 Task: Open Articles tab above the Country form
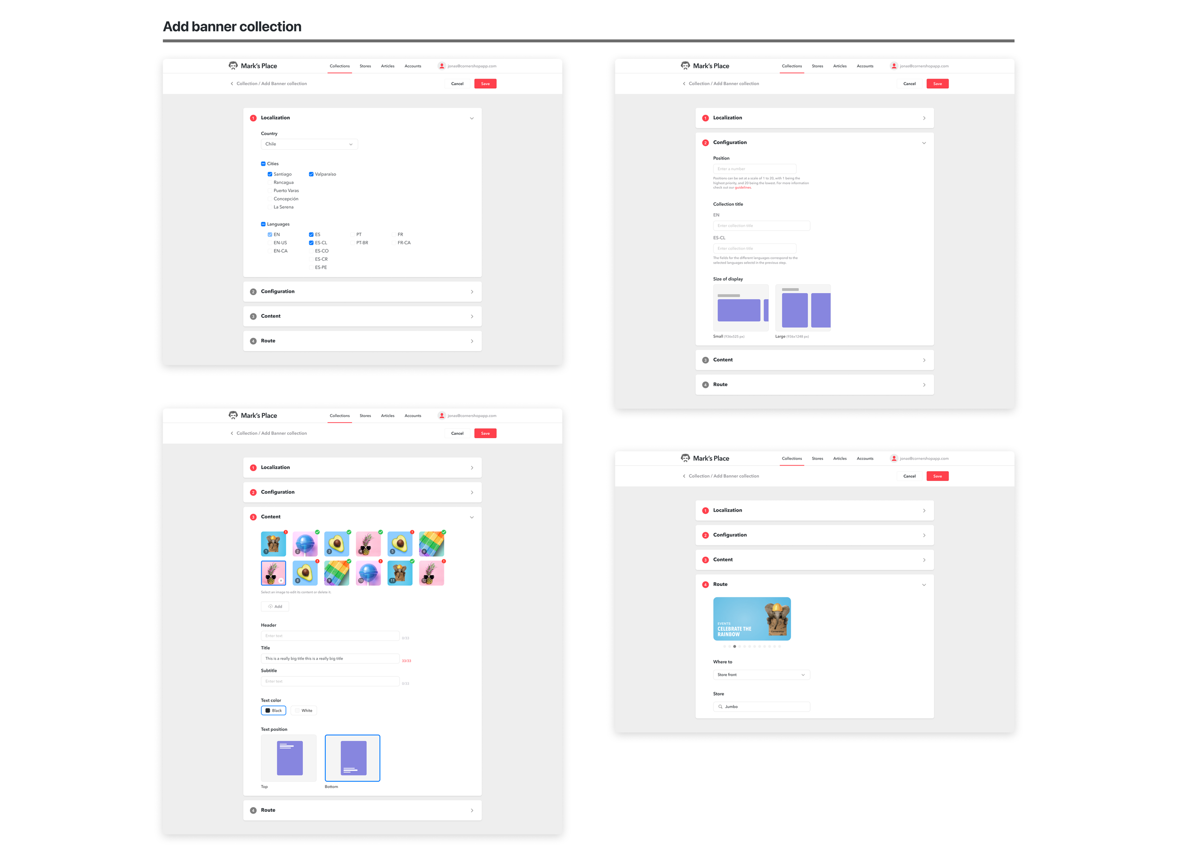tap(387, 66)
